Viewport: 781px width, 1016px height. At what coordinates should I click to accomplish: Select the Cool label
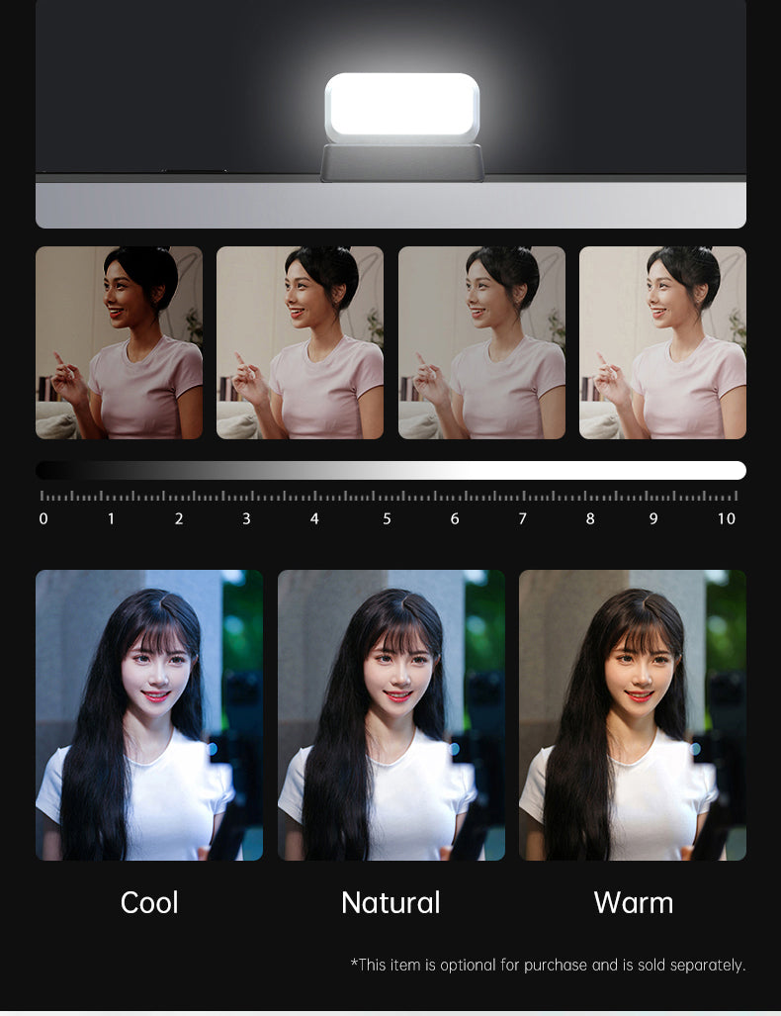(x=149, y=902)
